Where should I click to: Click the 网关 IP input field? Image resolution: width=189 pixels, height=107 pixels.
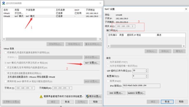coord(126,26)
